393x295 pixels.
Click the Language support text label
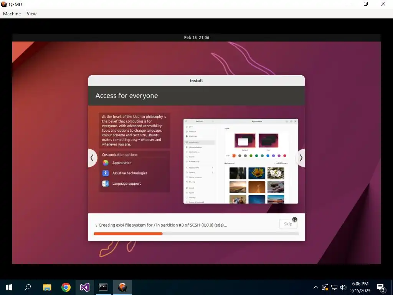(127, 184)
